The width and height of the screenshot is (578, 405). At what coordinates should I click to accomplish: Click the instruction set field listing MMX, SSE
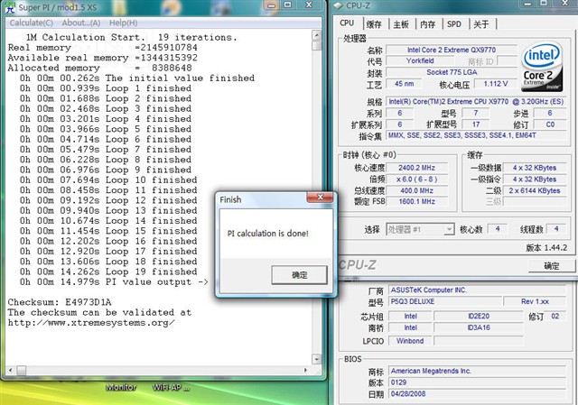(x=476, y=135)
